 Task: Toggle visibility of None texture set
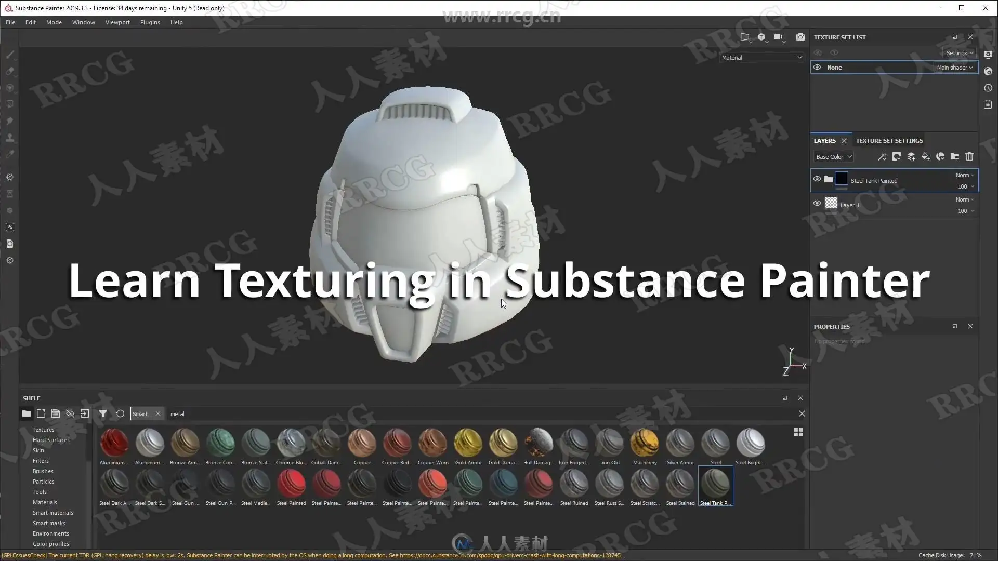(817, 68)
